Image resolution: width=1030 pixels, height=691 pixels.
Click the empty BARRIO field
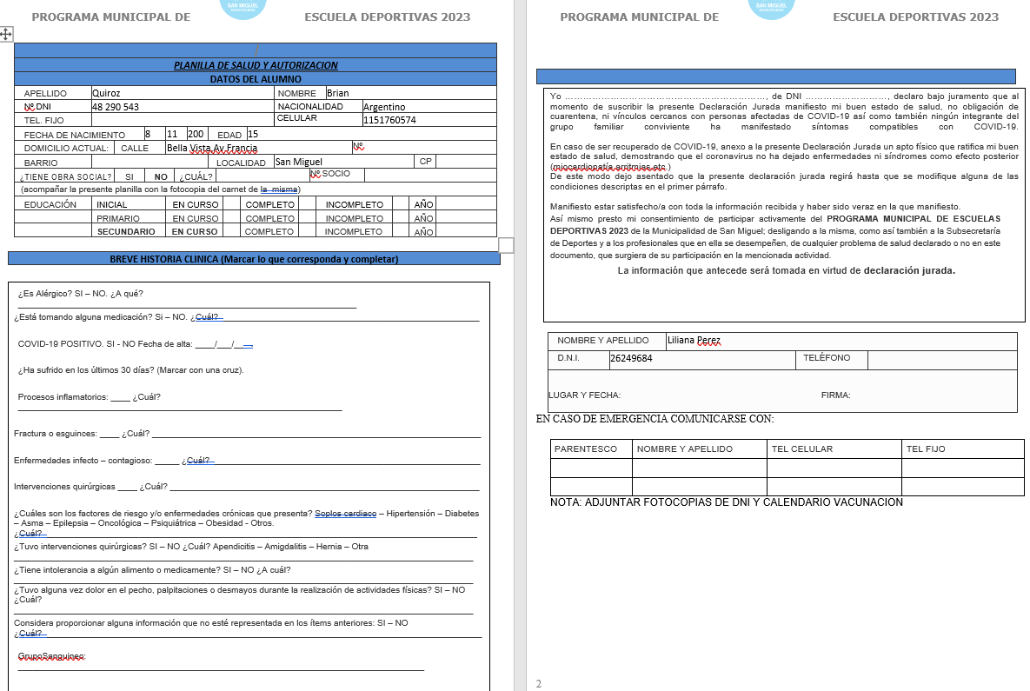point(150,162)
